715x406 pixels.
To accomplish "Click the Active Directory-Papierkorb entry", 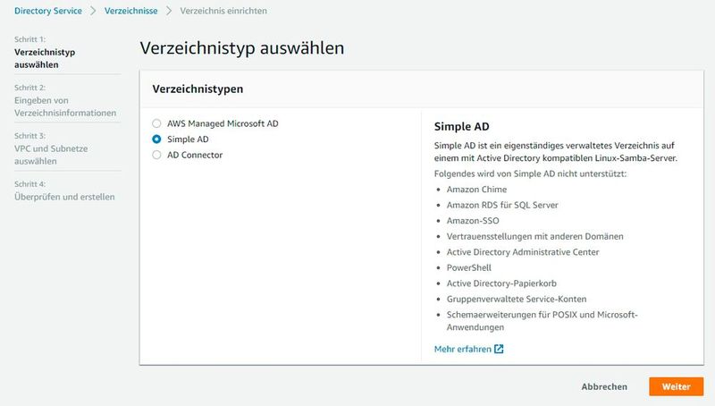I will click(501, 283).
